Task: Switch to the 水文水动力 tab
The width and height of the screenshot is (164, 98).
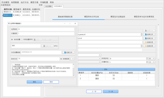Action: [x=58, y=6]
